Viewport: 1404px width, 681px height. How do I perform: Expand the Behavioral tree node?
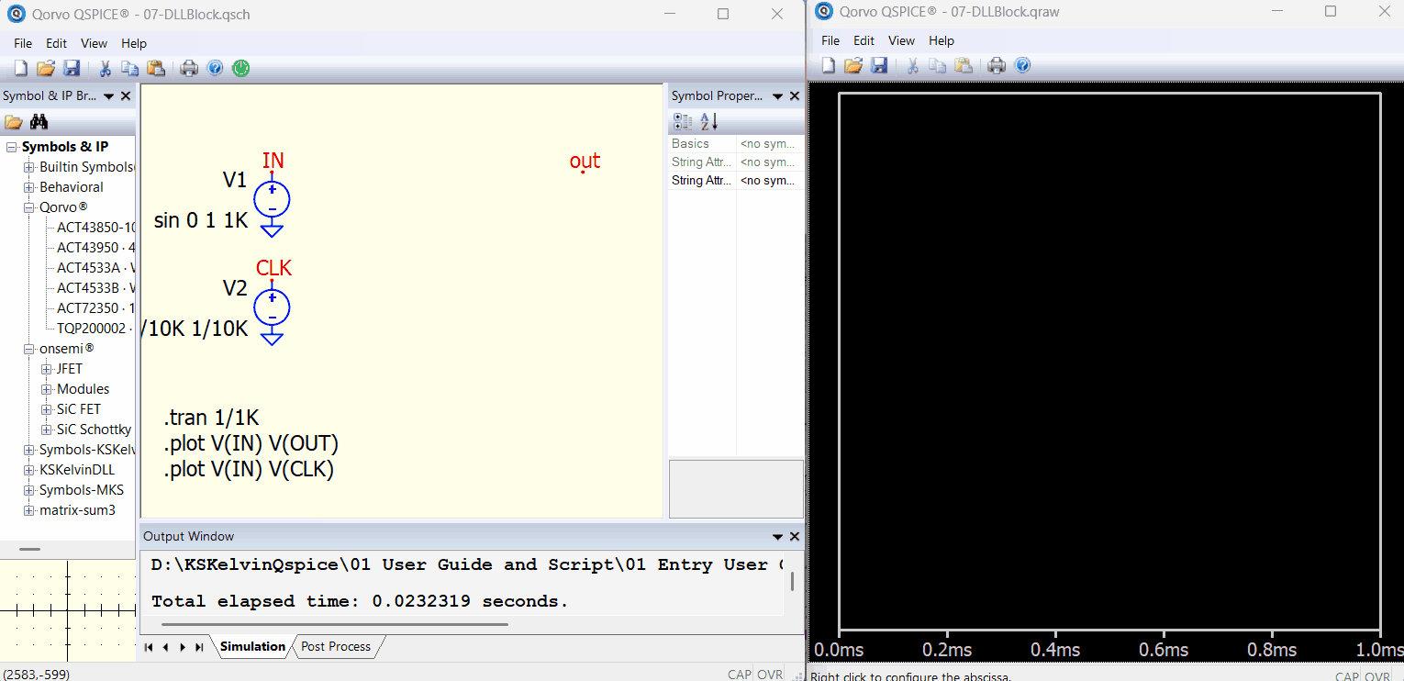pos(29,187)
